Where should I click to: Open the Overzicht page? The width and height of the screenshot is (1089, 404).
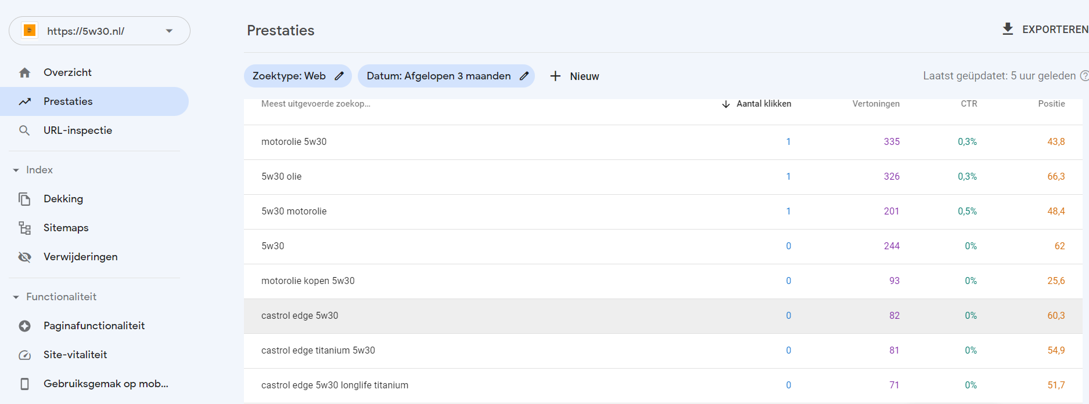[x=67, y=72]
